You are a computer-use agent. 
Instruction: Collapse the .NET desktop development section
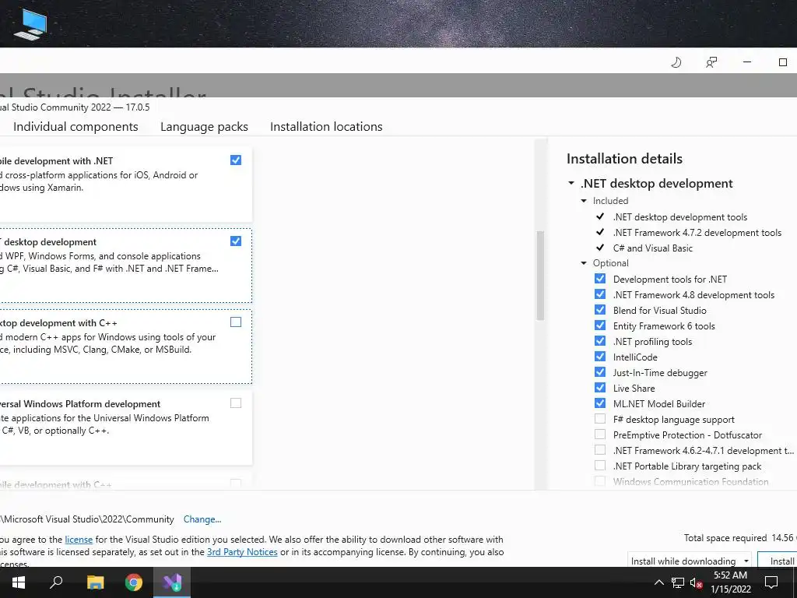pyautogui.click(x=571, y=183)
